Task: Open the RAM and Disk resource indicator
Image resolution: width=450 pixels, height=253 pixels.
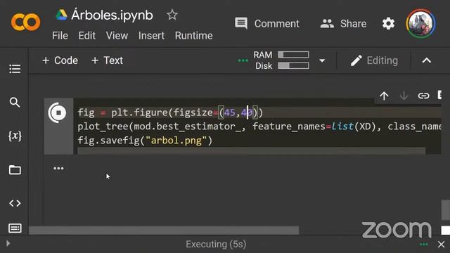Action: (281, 60)
